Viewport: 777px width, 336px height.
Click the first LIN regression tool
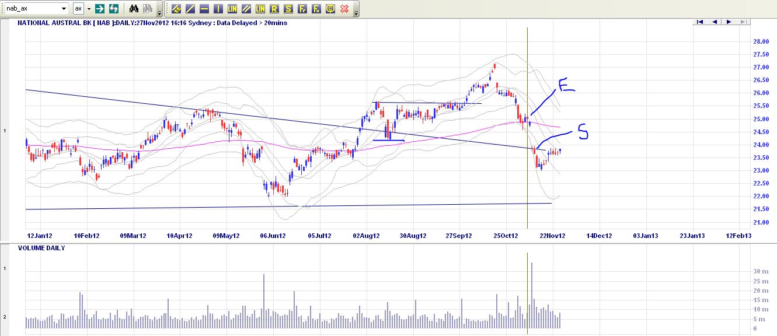[232, 9]
